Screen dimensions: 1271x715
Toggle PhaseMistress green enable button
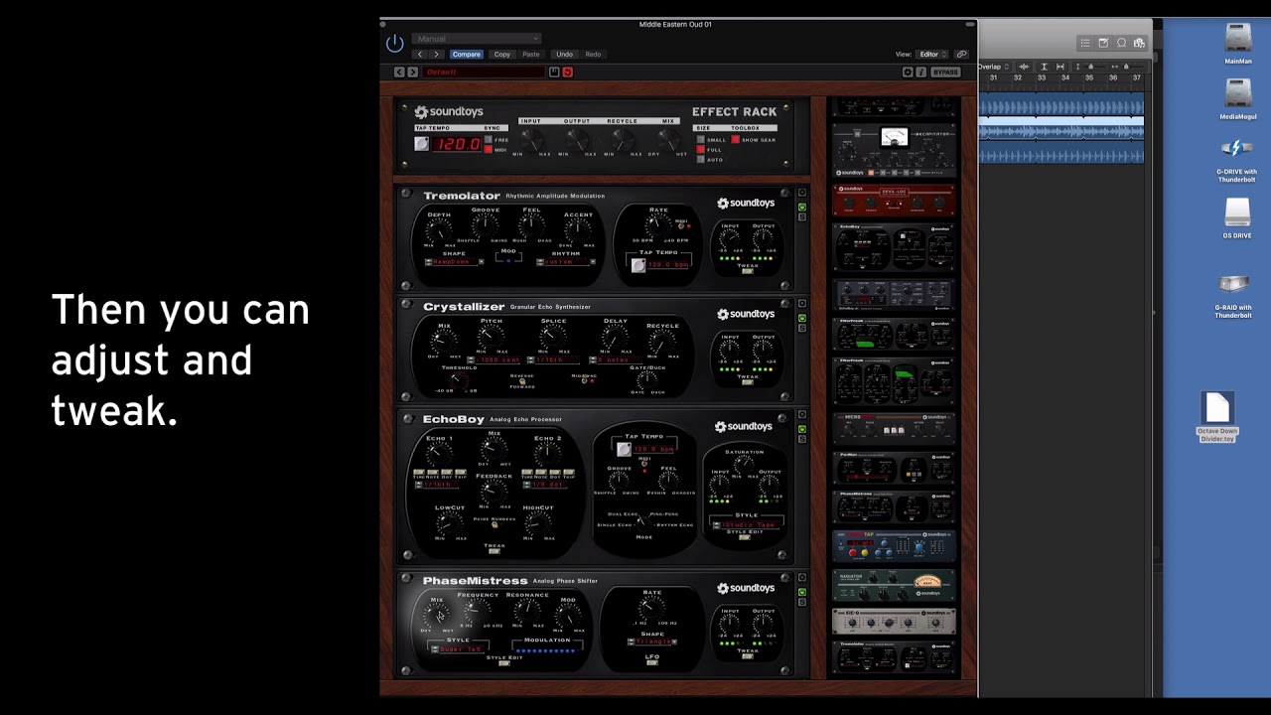coord(802,592)
